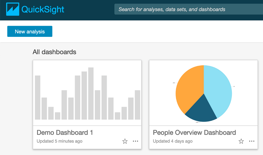Click the Updated 4 days ago text

pyautogui.click(x=173, y=141)
